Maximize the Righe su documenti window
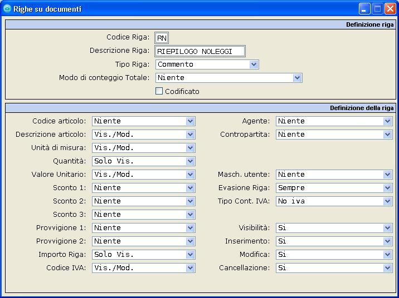399x298 pixels. click(x=377, y=9)
